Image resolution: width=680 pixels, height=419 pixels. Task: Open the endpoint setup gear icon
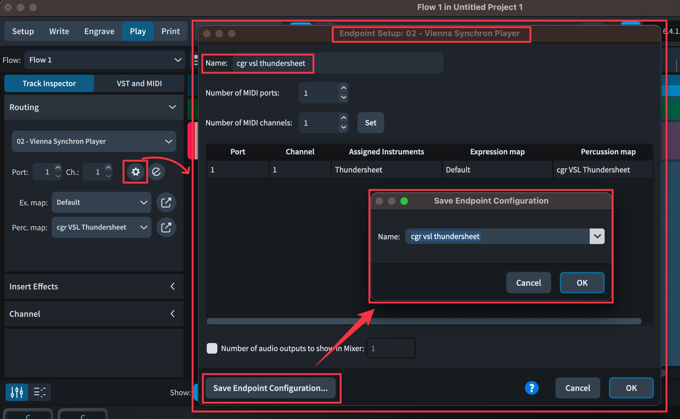tap(135, 172)
